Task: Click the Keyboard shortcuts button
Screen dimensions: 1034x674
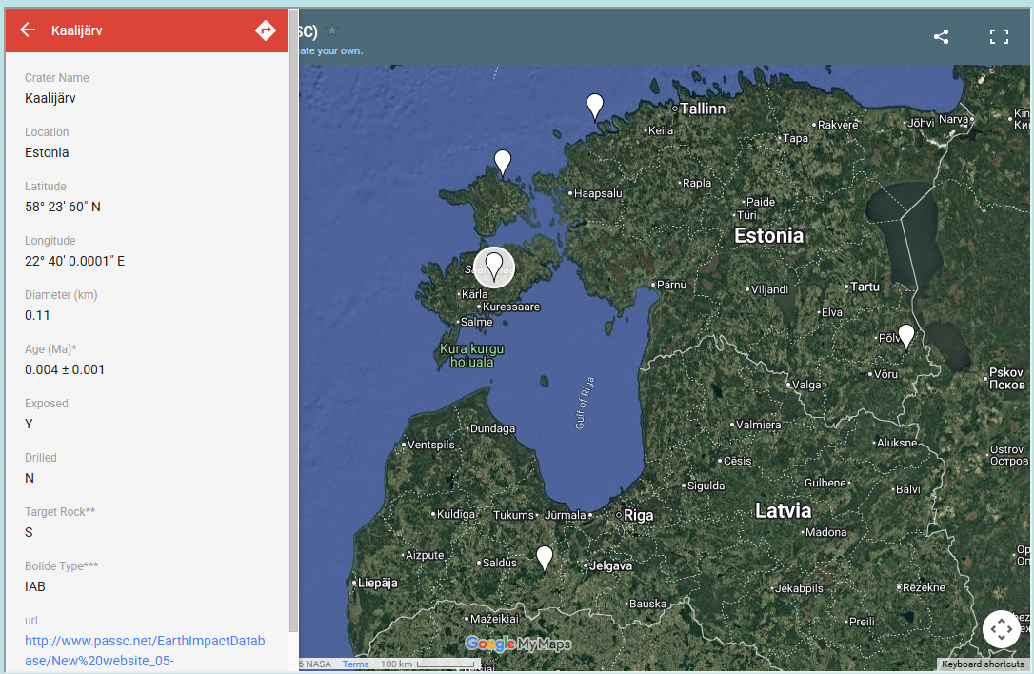Action: click(x=982, y=664)
